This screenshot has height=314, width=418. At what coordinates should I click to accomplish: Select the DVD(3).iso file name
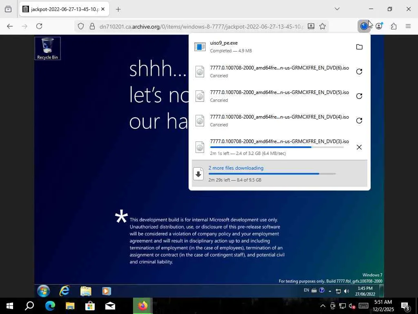point(279,141)
